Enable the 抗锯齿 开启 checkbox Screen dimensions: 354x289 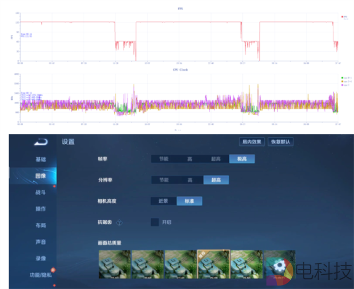pyautogui.click(x=155, y=222)
